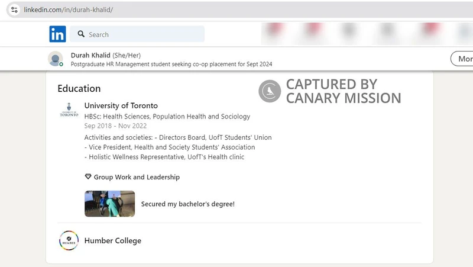This screenshot has height=267, width=473.
Task: Open the browser site information icon
Action: click(x=14, y=9)
